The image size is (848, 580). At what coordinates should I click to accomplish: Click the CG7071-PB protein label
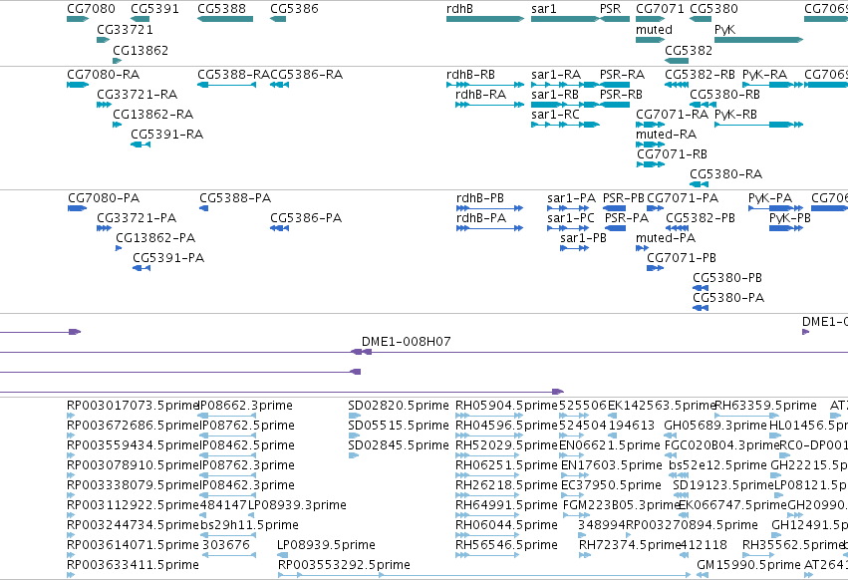[x=682, y=258]
